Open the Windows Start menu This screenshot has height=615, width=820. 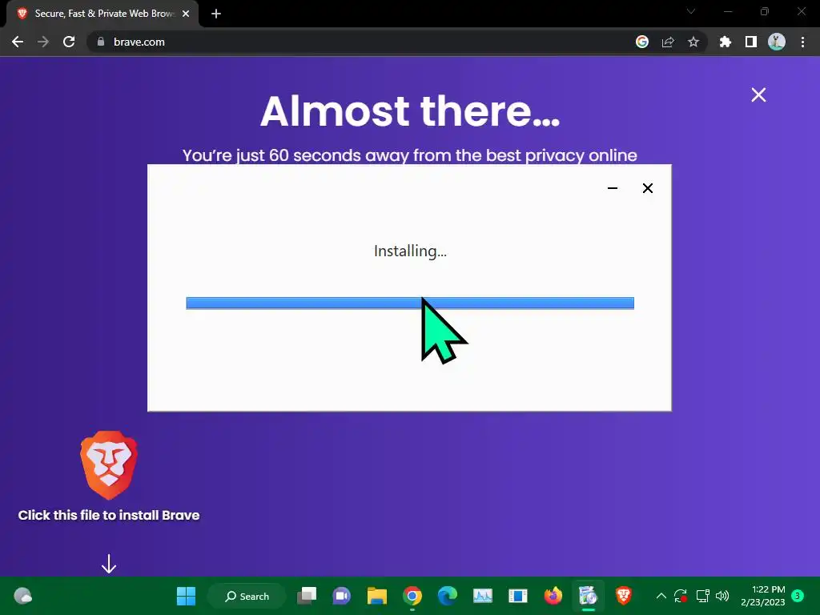tap(186, 596)
